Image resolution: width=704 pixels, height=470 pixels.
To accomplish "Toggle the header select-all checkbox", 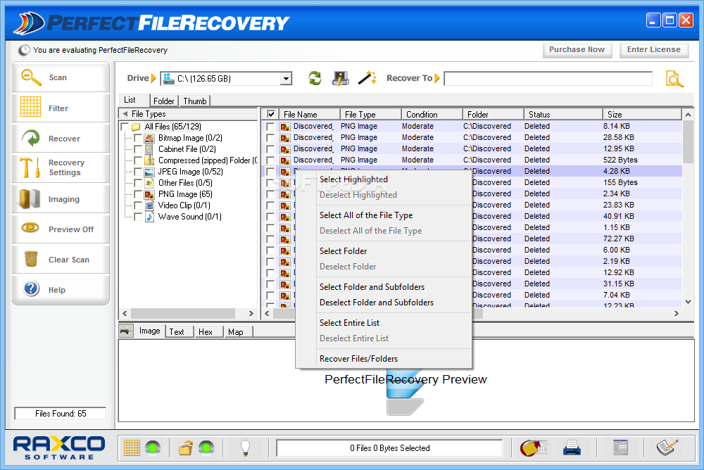I will [271, 114].
